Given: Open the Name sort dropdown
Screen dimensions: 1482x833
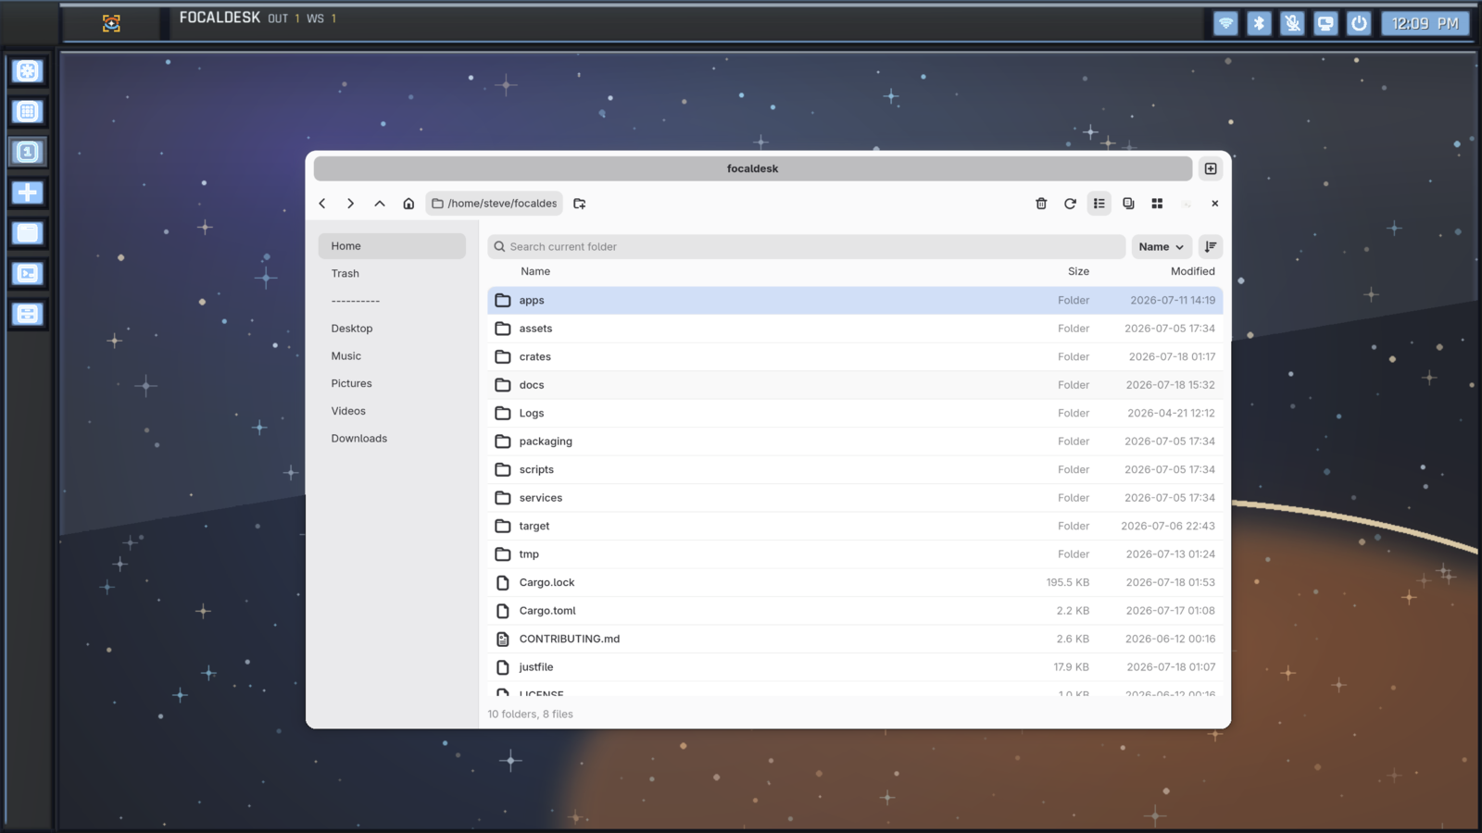Looking at the screenshot, I should pos(1162,246).
